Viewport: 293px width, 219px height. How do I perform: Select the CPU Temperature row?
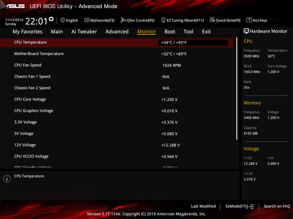[117, 43]
